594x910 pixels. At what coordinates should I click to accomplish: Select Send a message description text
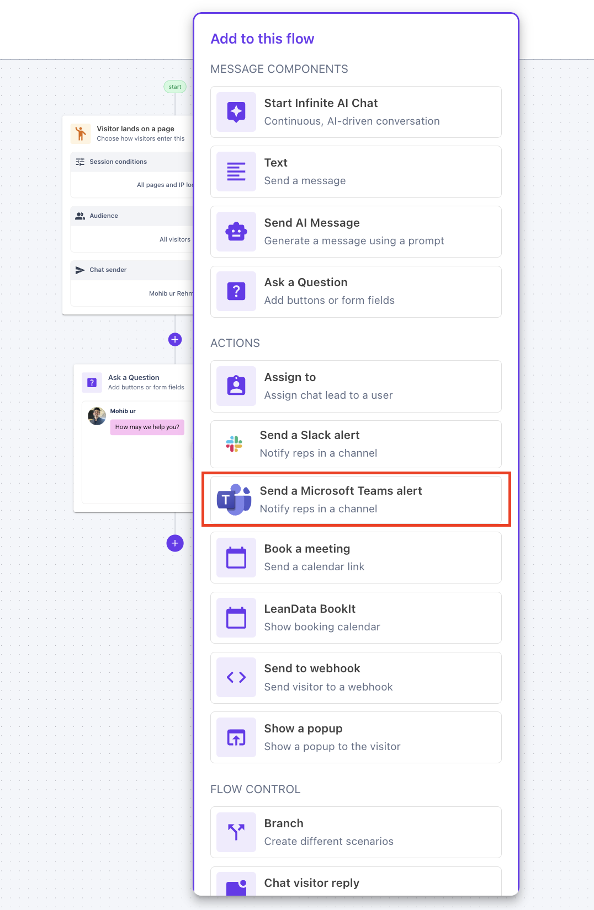coord(305,181)
